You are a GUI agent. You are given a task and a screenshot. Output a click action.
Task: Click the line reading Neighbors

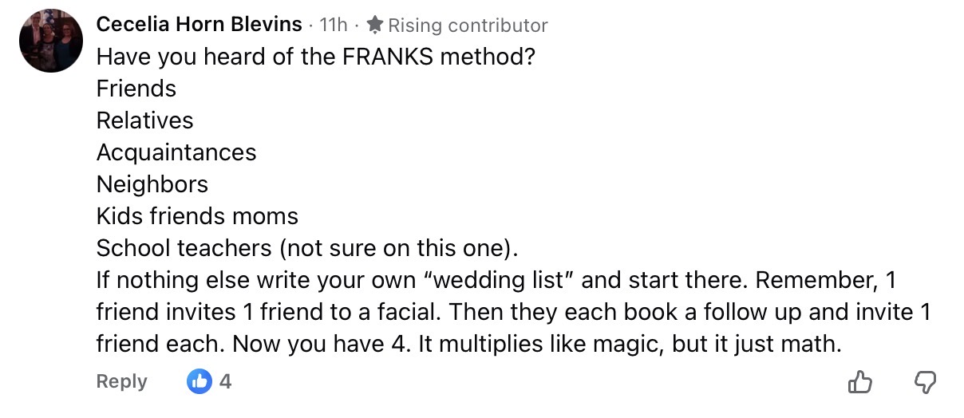[152, 184]
